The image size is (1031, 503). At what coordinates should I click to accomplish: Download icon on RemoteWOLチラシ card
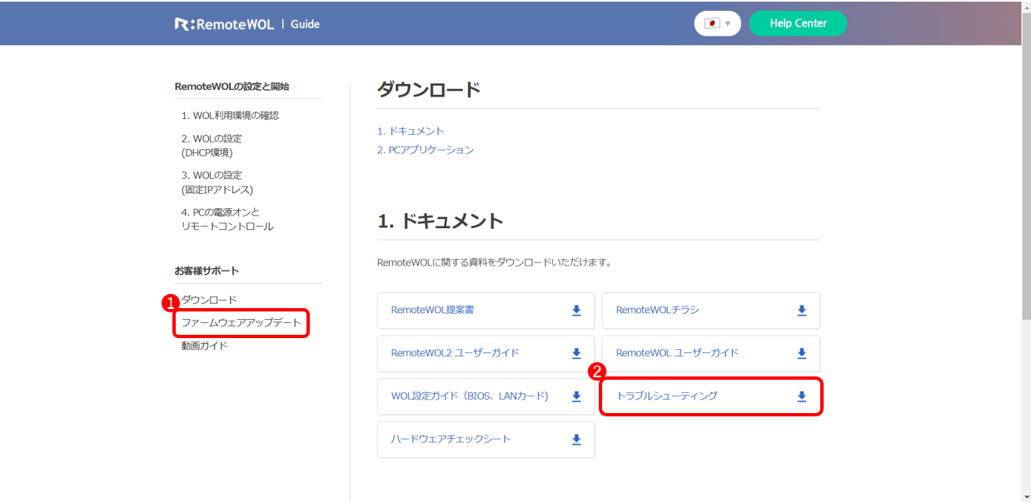pos(802,311)
